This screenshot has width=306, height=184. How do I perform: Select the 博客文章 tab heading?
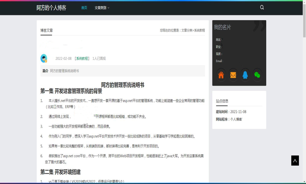coord(47,30)
